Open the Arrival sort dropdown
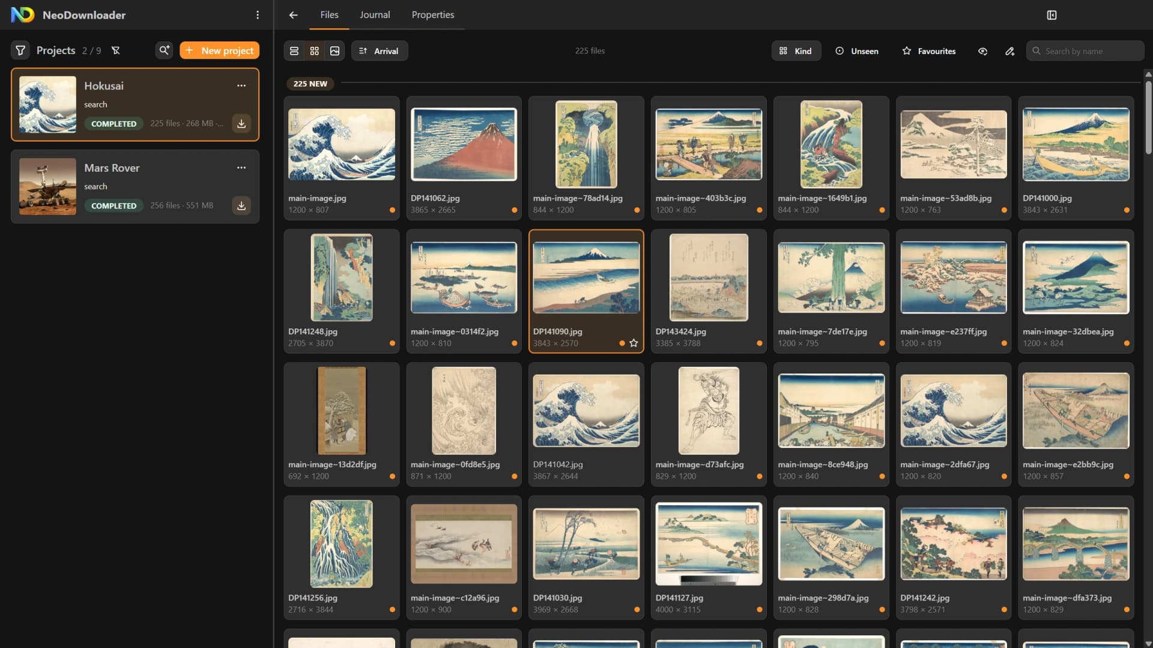 click(x=380, y=51)
